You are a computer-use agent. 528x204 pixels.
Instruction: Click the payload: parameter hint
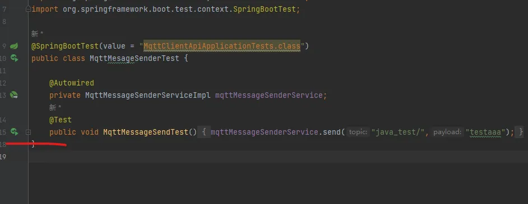coord(447,132)
